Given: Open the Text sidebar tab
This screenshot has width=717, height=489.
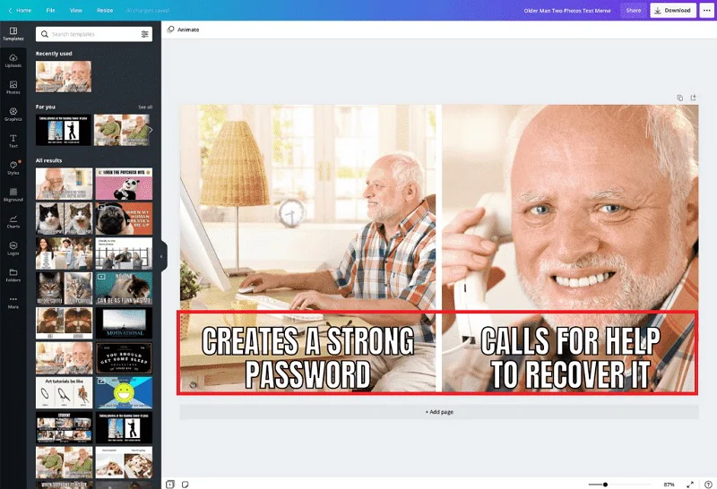Looking at the screenshot, I should [13, 142].
